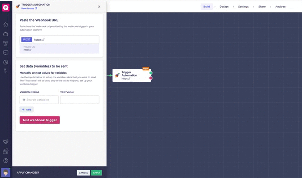Image resolution: width=302 pixels, height=178 pixels.
Task: Open the home icon in sidebar
Action: coord(5,25)
